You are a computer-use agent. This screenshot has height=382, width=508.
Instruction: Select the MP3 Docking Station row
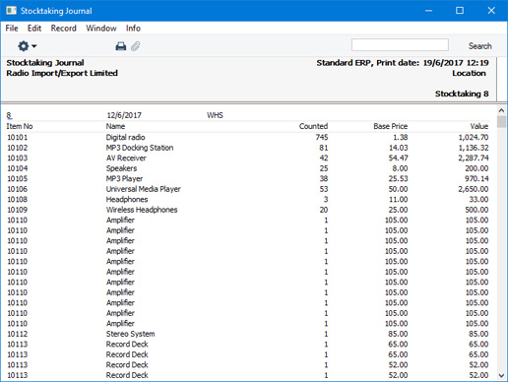coord(248,148)
